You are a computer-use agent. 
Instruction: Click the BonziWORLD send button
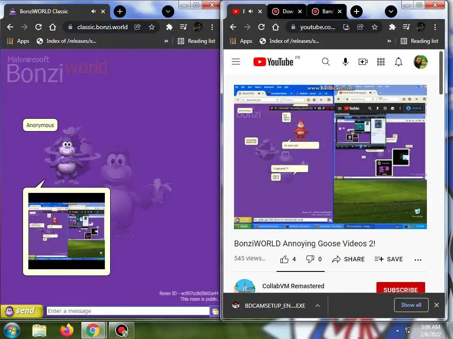coord(21,311)
